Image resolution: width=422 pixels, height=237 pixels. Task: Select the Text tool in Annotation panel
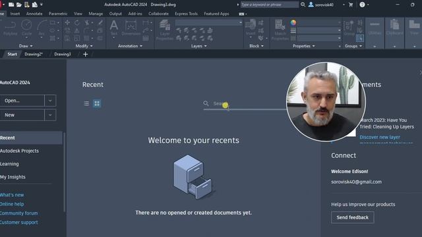[x=114, y=28]
